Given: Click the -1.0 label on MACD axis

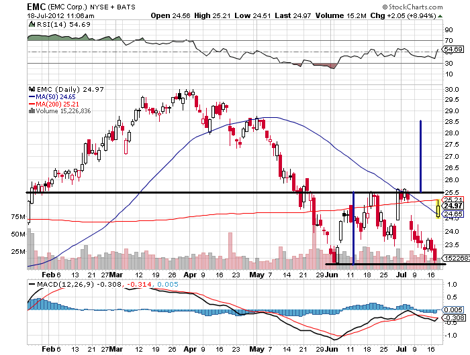Looking at the screenshot, I should 451,336.
